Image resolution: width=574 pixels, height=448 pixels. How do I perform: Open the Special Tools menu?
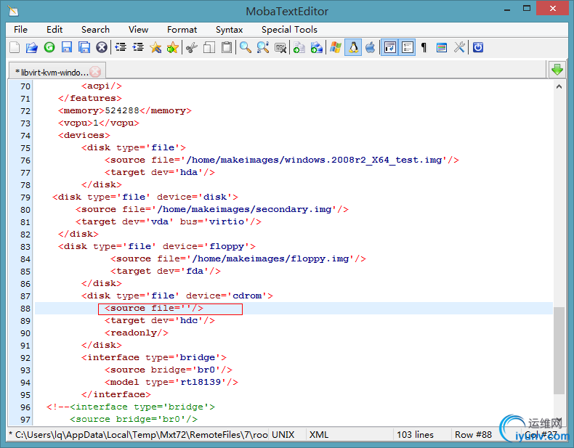coord(289,30)
